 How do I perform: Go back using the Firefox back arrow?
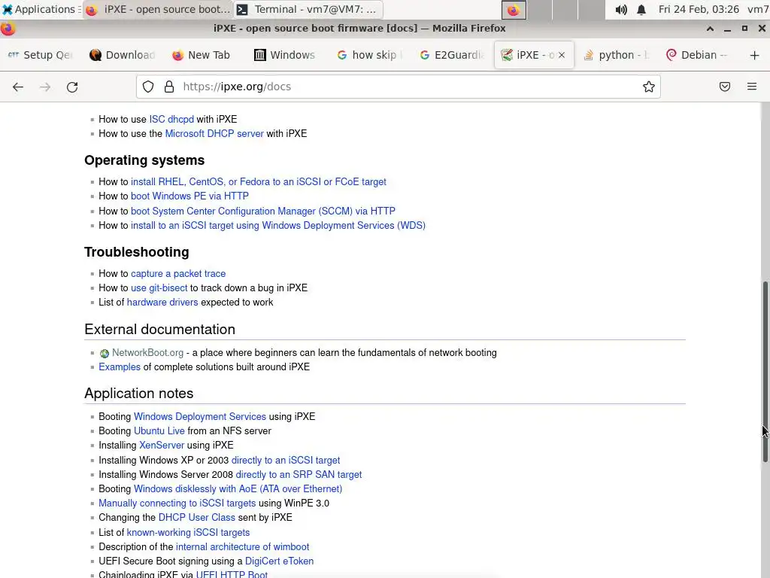click(18, 87)
